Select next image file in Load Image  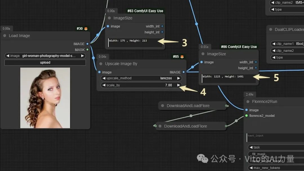82,56
